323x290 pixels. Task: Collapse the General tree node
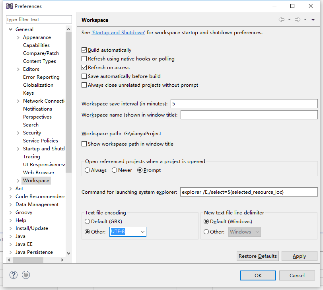coord(11,29)
